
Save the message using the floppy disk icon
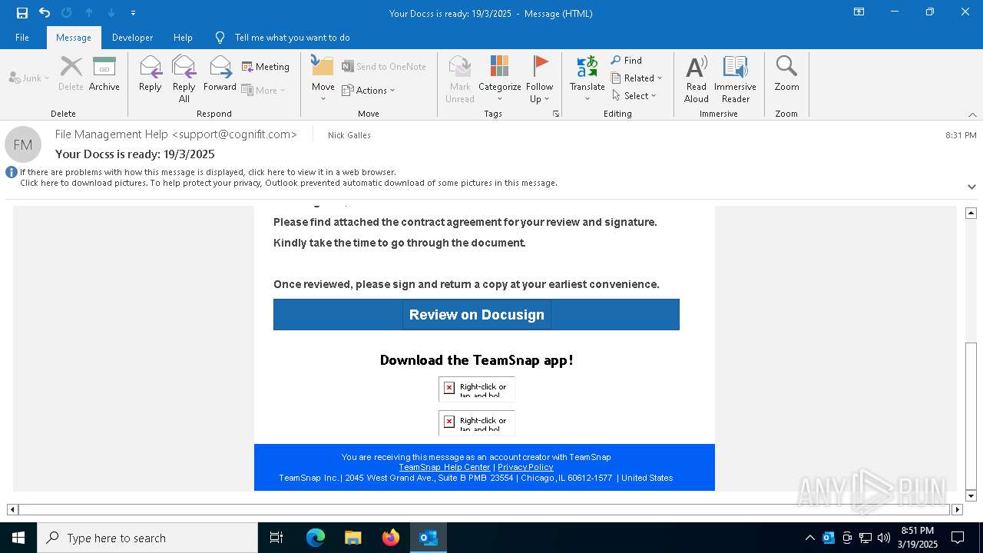tap(22, 12)
